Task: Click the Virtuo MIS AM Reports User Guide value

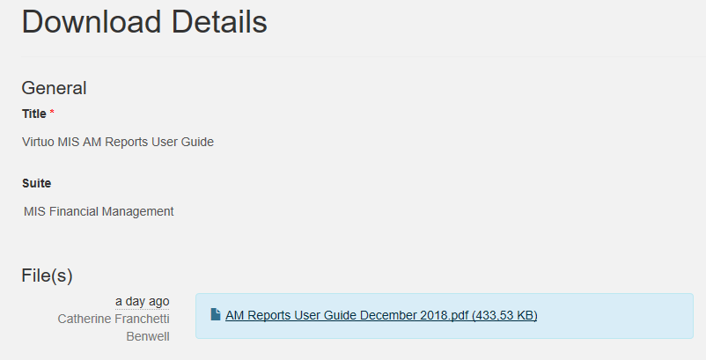Action: 118,143
